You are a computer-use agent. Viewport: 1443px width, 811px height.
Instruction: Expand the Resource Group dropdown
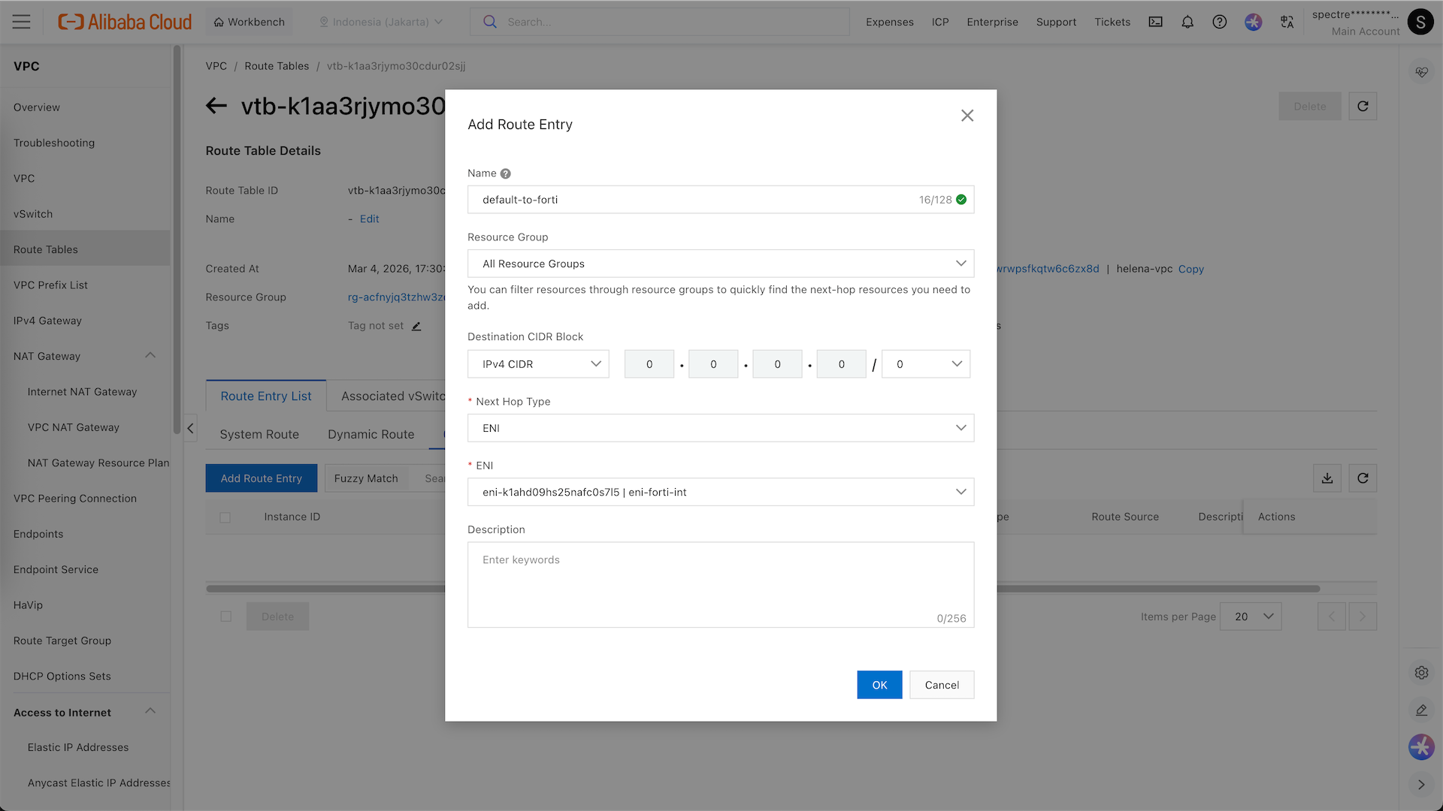click(x=720, y=264)
